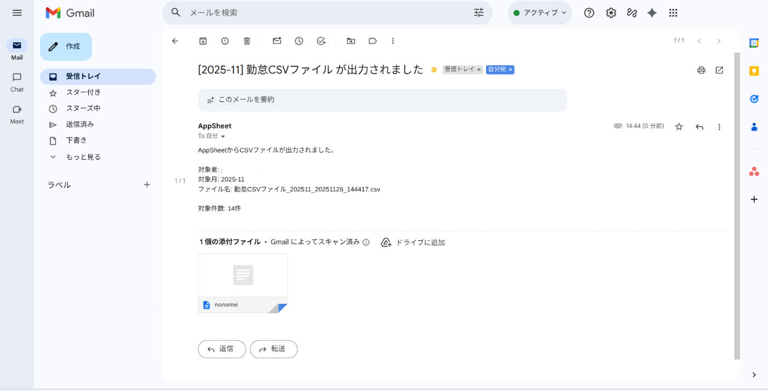Get add-ons with the side panel plus icon
The height and width of the screenshot is (391, 768).
[x=754, y=199]
